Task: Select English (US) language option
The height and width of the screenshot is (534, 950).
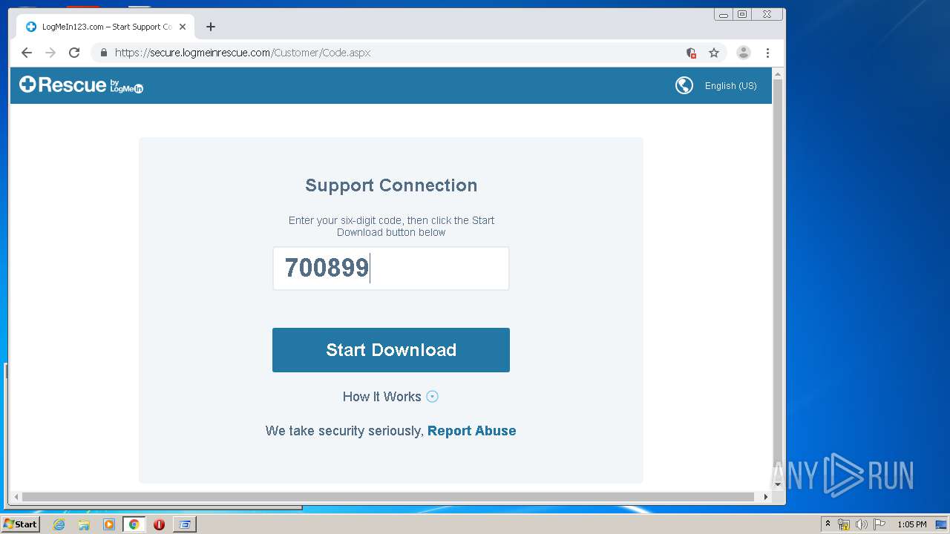Action: coord(730,86)
